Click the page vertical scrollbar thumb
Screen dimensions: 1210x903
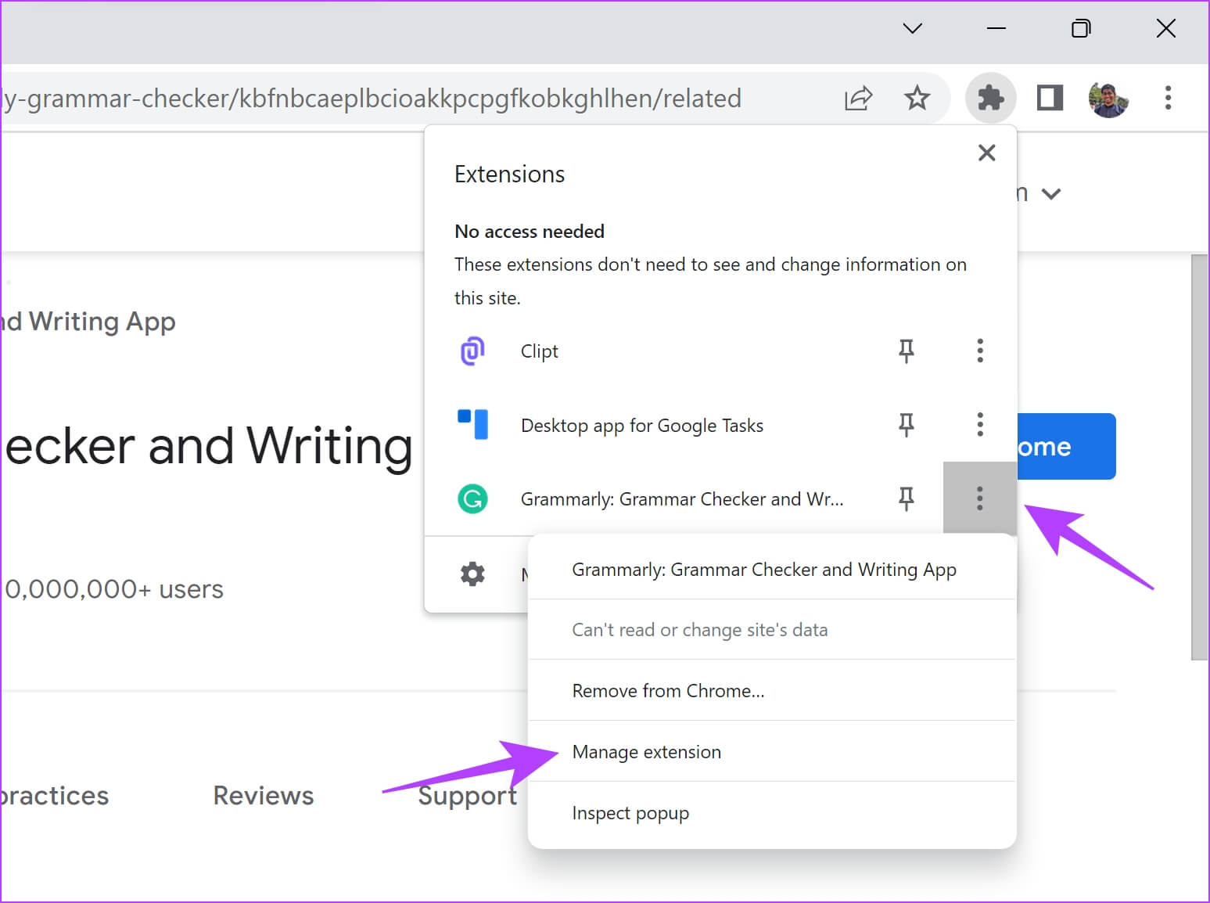(x=1199, y=457)
